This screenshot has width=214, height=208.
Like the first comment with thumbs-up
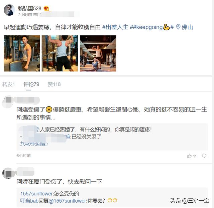click(x=189, y=156)
